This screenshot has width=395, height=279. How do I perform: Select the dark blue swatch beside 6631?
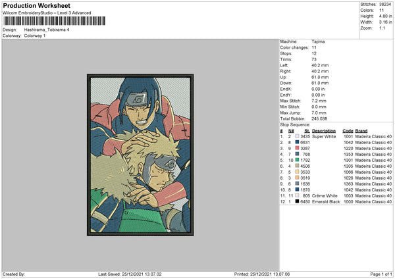[x=297, y=142]
